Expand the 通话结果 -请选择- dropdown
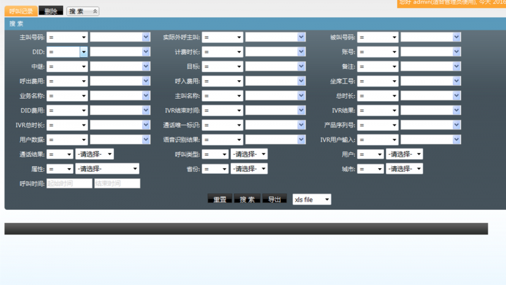The image size is (506, 285). click(x=95, y=154)
